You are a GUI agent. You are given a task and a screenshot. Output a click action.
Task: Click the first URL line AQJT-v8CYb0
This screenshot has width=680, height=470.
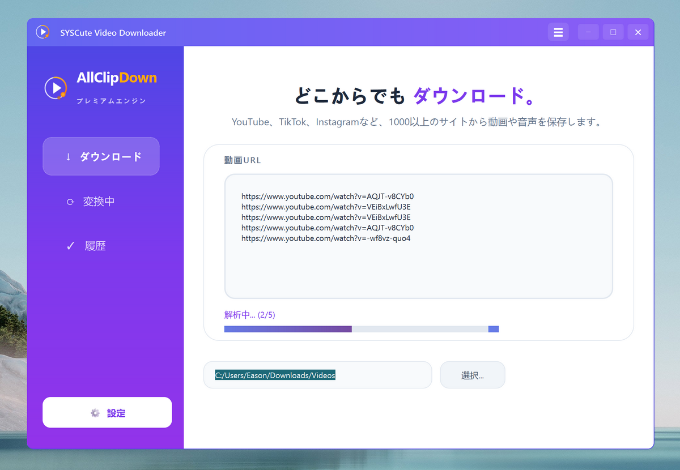(327, 196)
